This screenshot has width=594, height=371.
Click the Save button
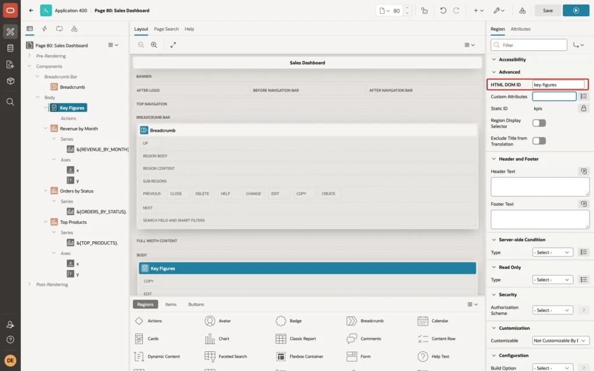coord(548,10)
